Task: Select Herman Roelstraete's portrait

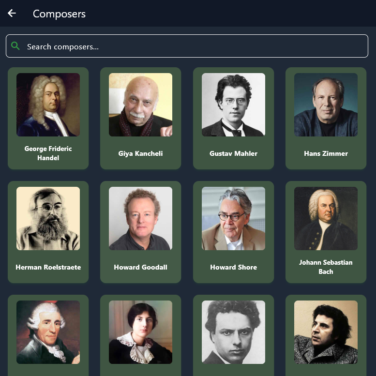Action: 48,218
